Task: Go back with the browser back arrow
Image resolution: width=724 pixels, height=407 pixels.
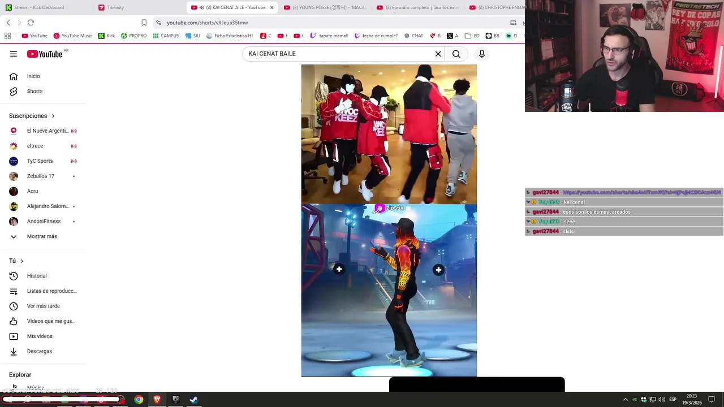Action: (8, 23)
